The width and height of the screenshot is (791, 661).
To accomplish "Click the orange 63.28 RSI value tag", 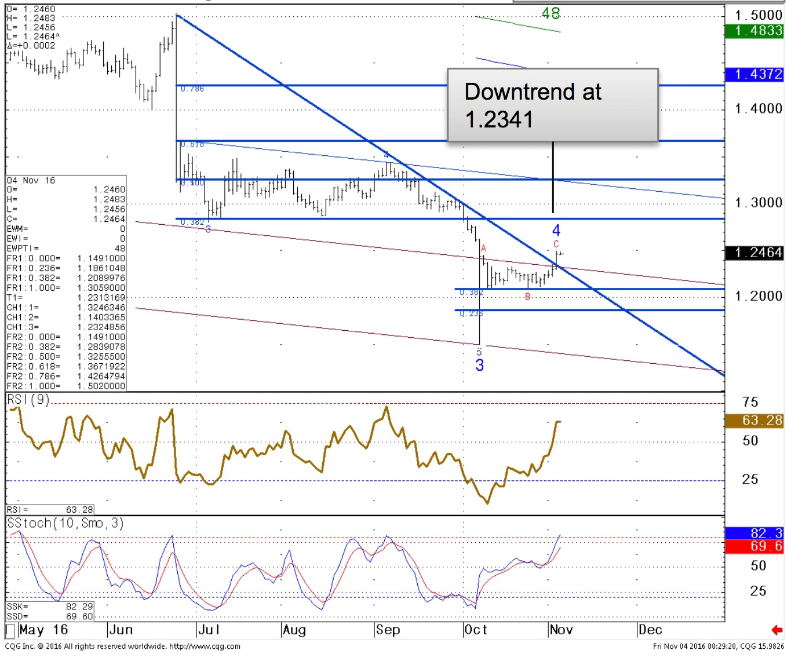I will tap(754, 421).
